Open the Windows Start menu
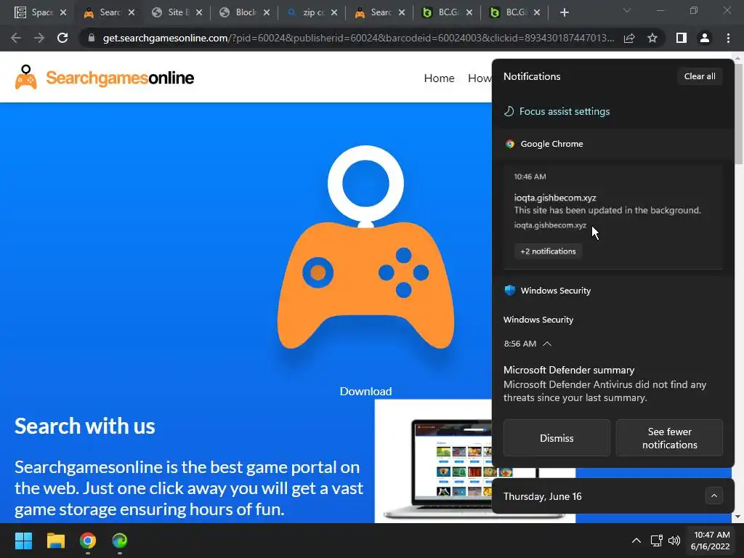744x558 pixels. pos(23,541)
